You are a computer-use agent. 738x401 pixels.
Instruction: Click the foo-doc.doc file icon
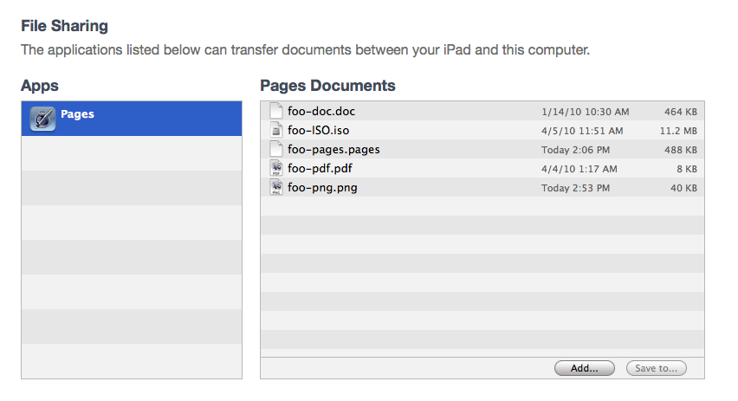(276, 111)
